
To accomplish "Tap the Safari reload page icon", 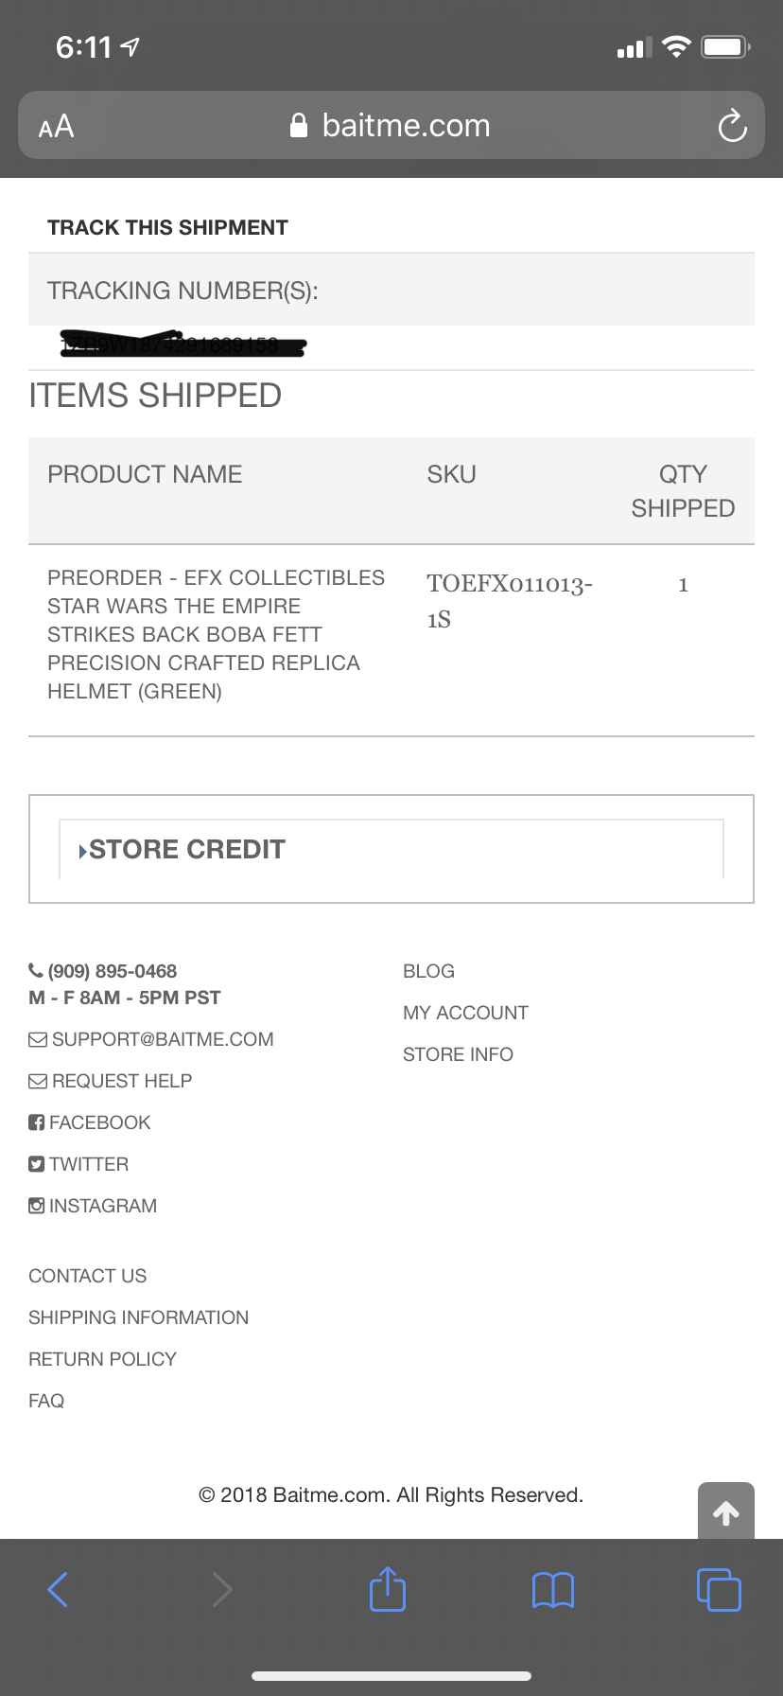I will tap(732, 125).
